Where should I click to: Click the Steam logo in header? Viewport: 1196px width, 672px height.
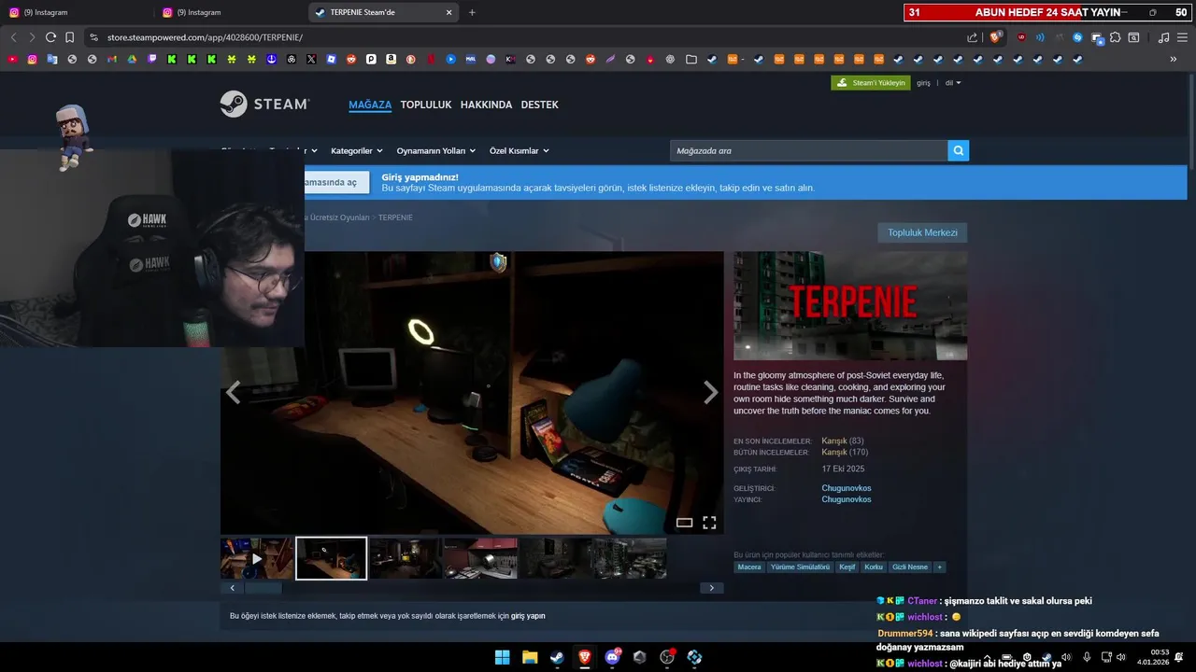(x=264, y=105)
